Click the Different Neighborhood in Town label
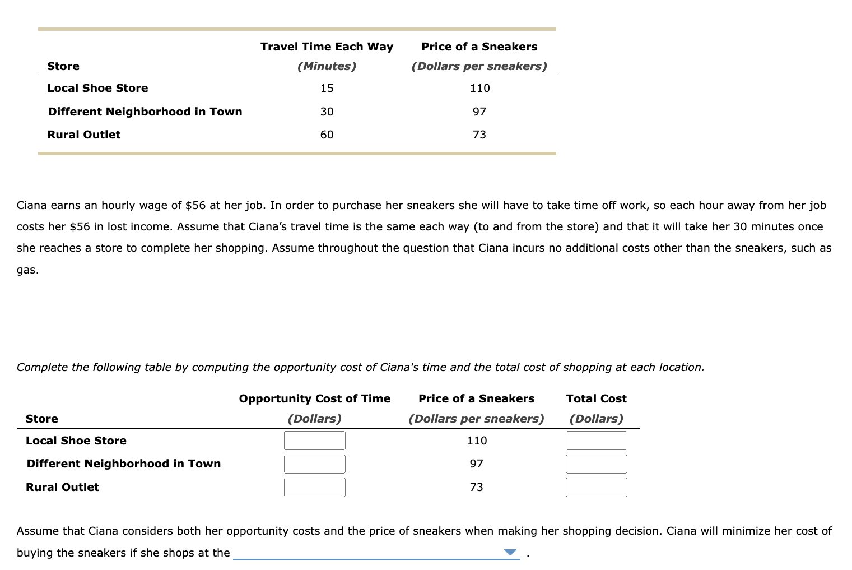 [x=123, y=464]
